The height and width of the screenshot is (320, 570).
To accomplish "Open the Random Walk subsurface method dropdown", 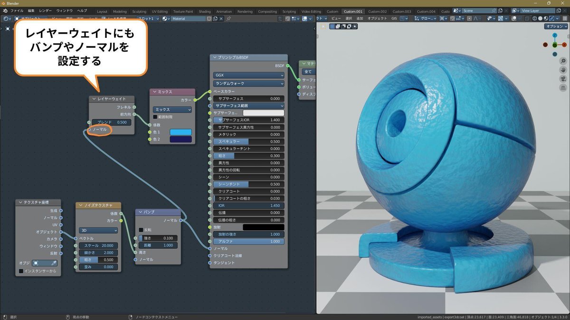I will tap(248, 83).
